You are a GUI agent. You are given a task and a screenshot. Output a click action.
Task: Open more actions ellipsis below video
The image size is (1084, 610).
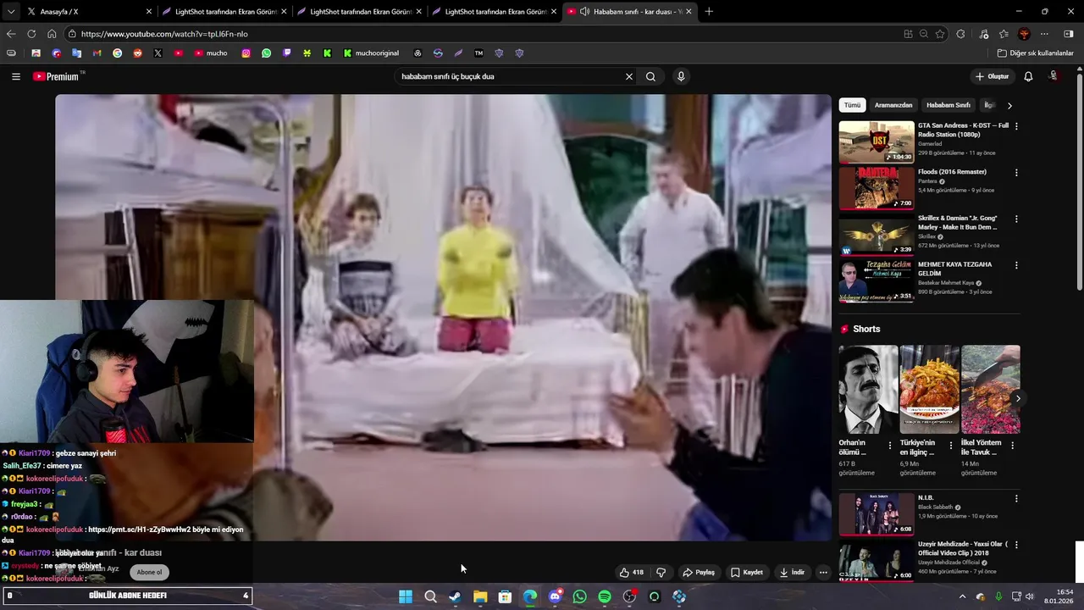pos(823,572)
